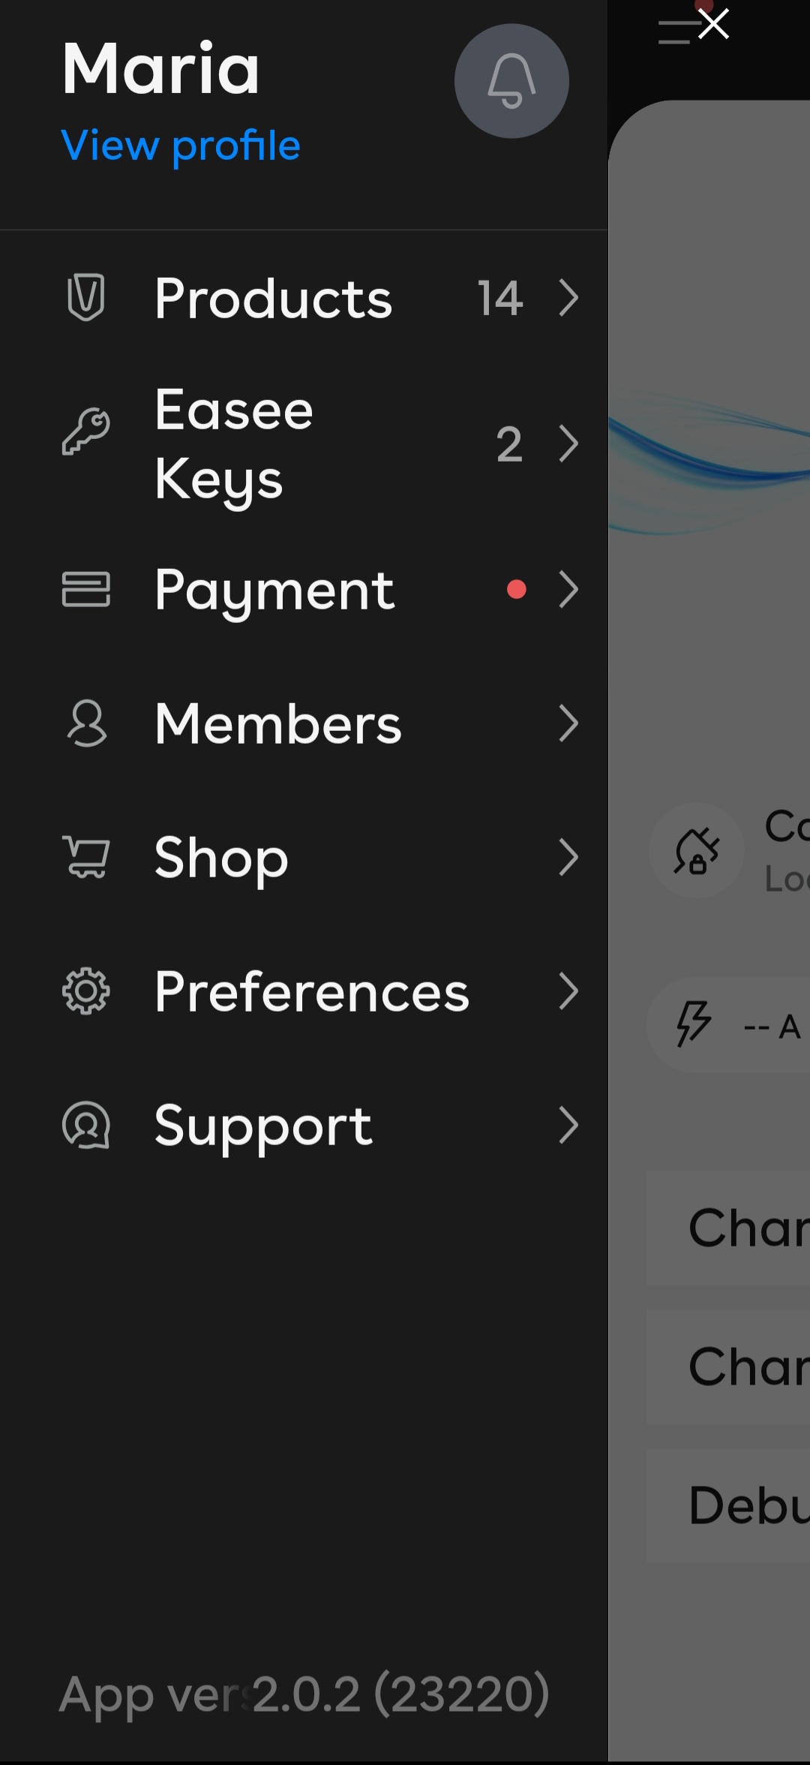810x1765 pixels.
Task: Click the Payment card icon
Action: click(85, 589)
